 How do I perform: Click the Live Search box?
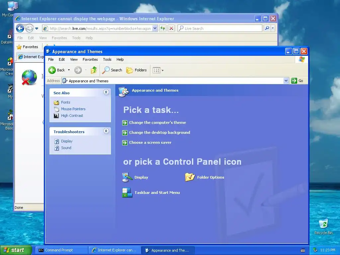point(220,29)
